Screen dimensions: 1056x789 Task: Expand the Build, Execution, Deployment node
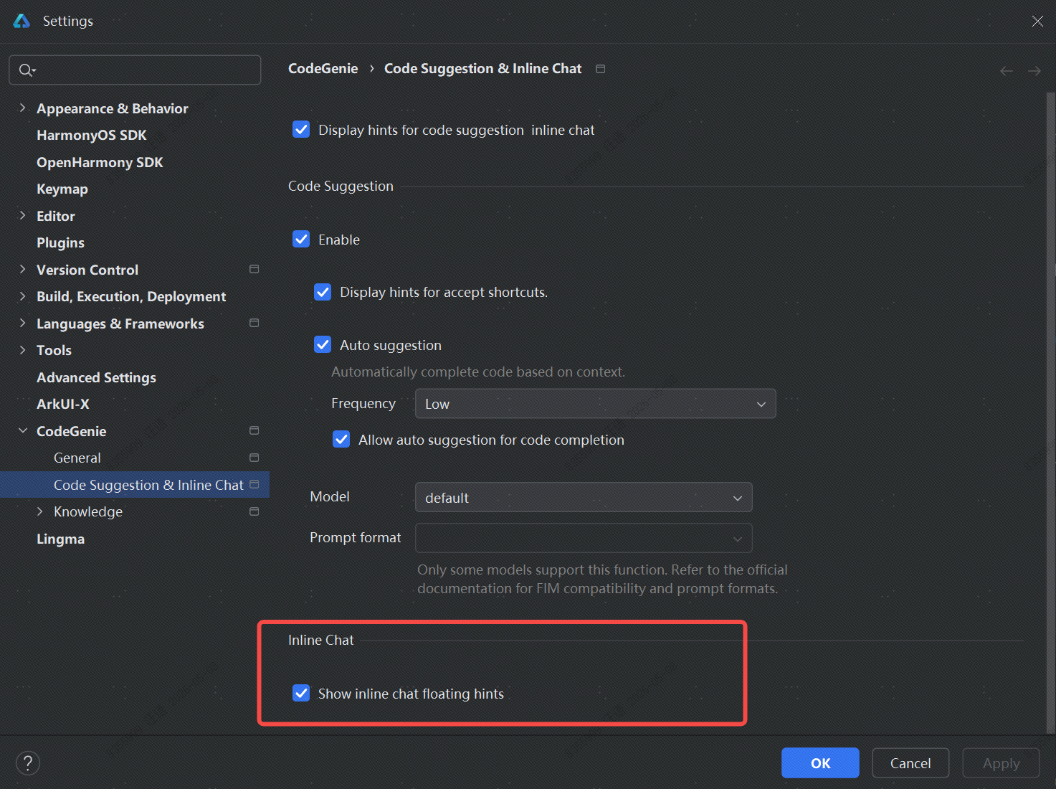(x=22, y=296)
